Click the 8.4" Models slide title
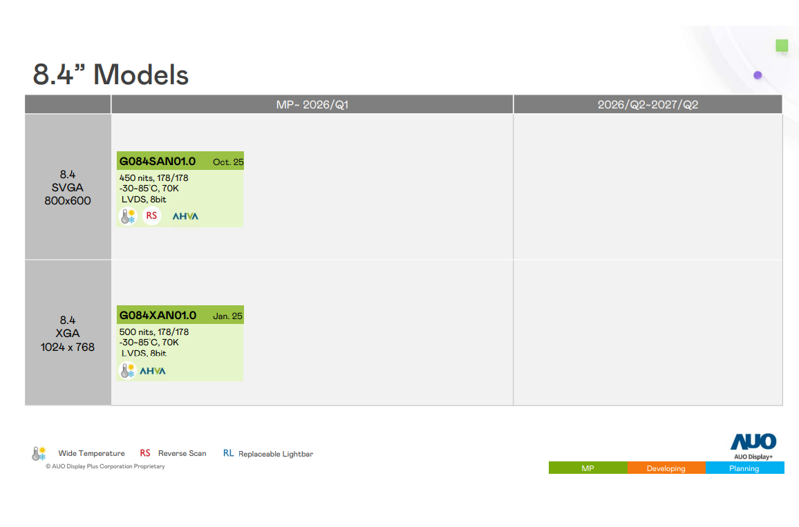Image resolution: width=799 pixels, height=527 pixels. tap(111, 75)
